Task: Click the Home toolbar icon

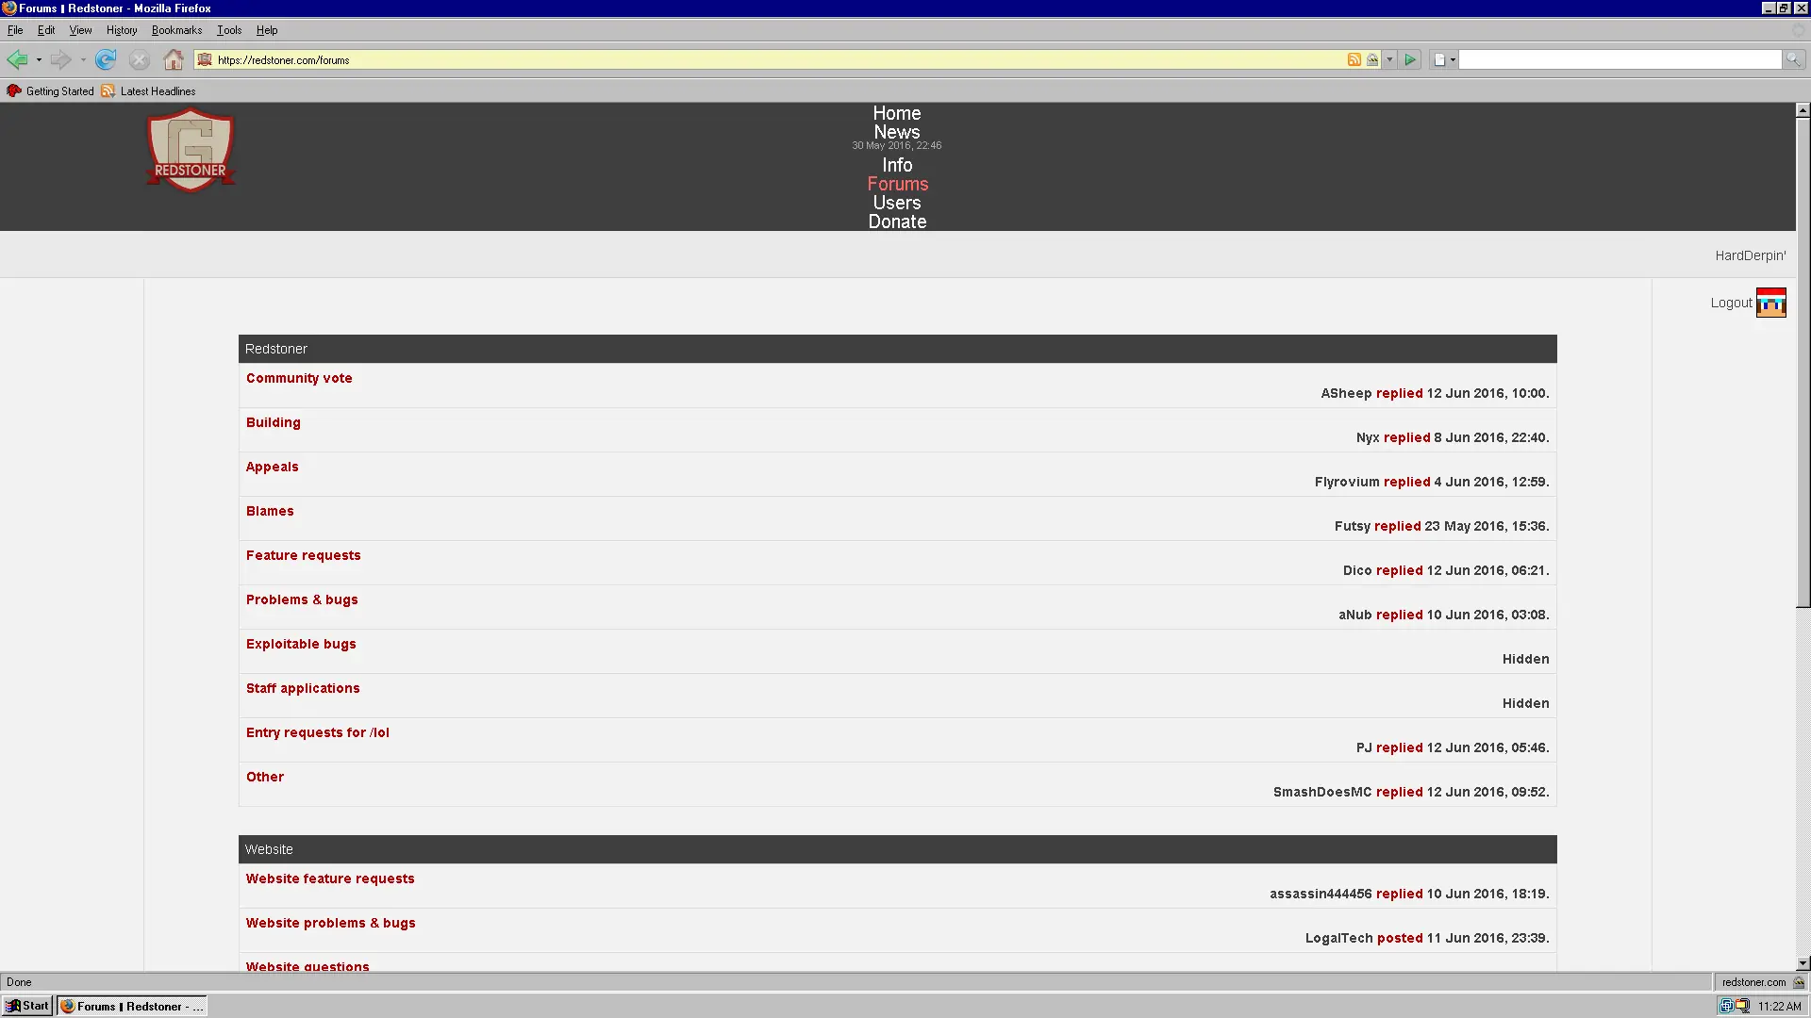Action: click(173, 59)
